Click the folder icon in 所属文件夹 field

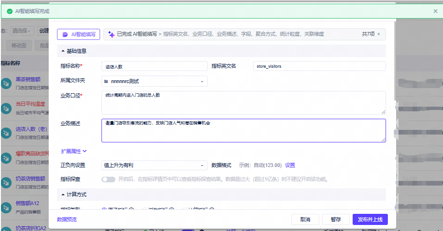(106, 82)
